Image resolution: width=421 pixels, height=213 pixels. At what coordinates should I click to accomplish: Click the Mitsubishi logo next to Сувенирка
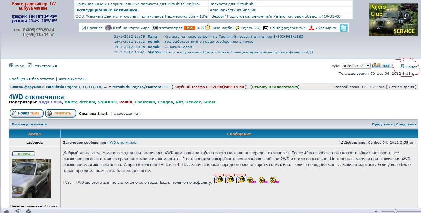click(x=311, y=28)
